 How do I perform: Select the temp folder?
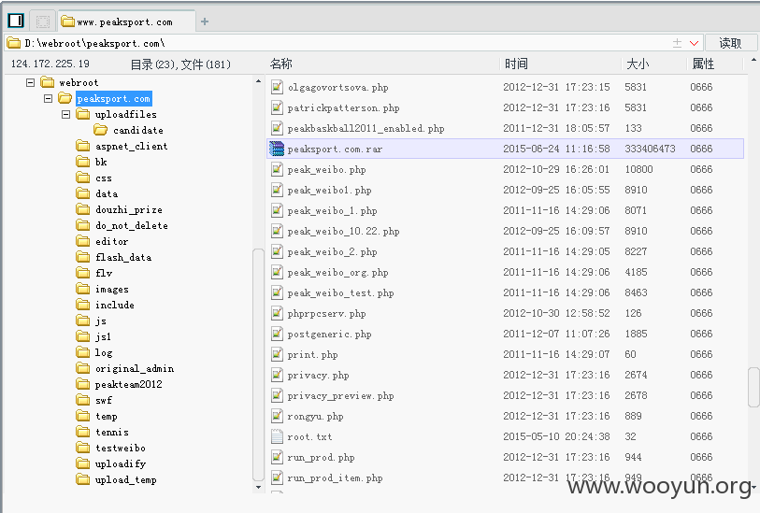tap(107, 416)
